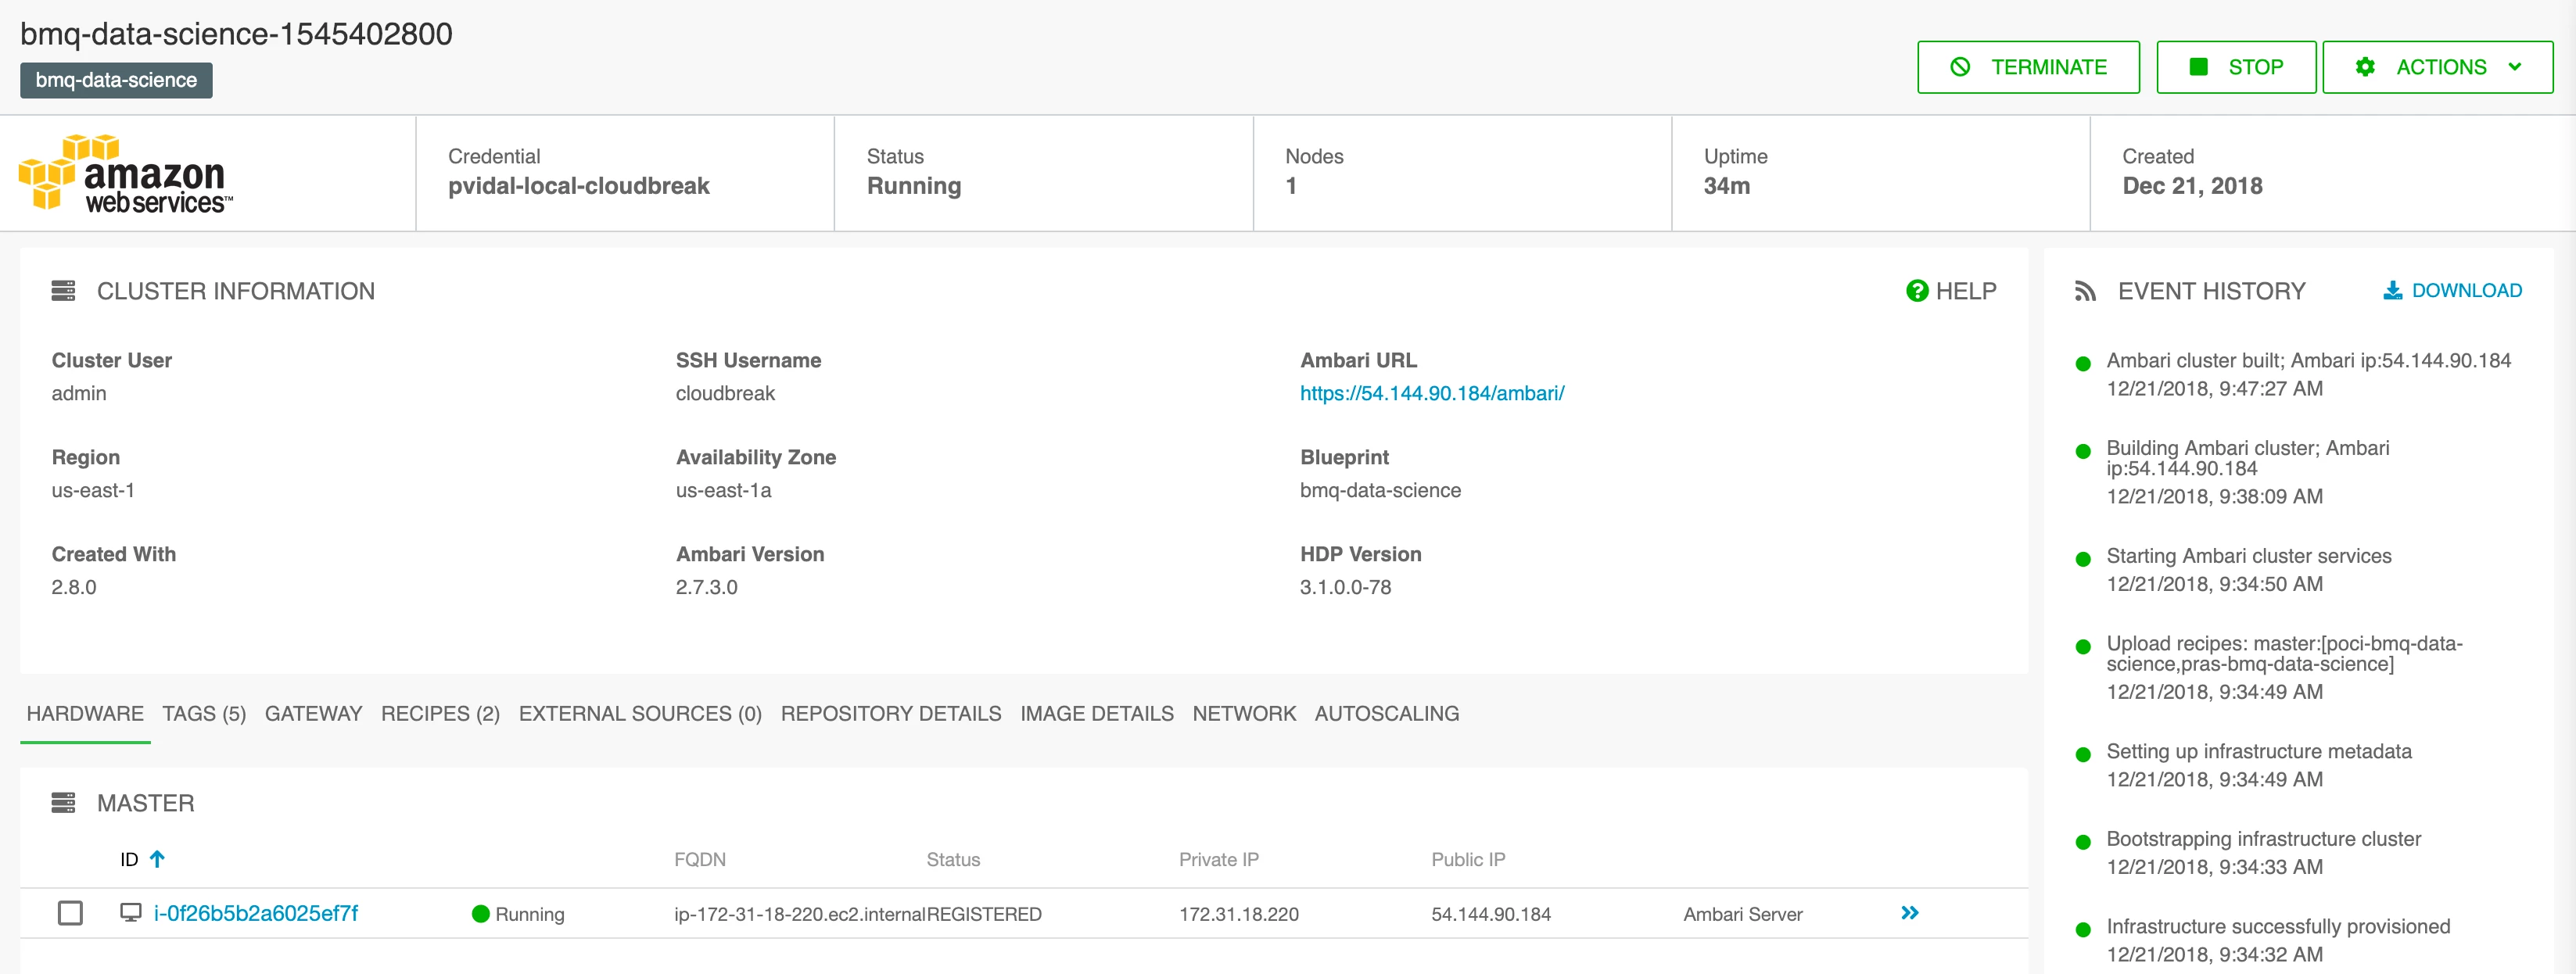2576x974 pixels.
Task: Click the Public IP value 54.144.90.184
Action: click(x=1491, y=914)
